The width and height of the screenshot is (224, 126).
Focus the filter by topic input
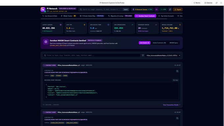point(92,55)
